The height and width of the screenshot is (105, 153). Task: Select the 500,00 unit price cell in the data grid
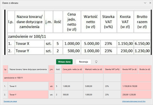point(72,94)
